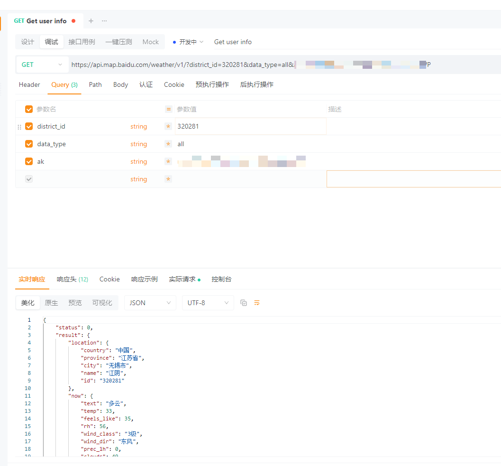Toggle the select-all parameters checkbox

(29, 109)
